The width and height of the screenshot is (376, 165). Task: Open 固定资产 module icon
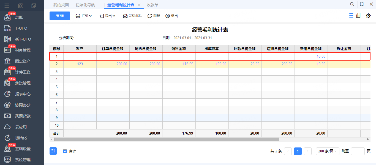7,61
